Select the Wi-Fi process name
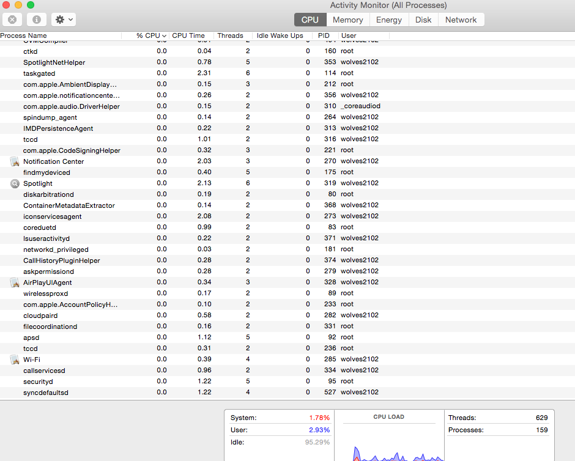 (x=32, y=359)
